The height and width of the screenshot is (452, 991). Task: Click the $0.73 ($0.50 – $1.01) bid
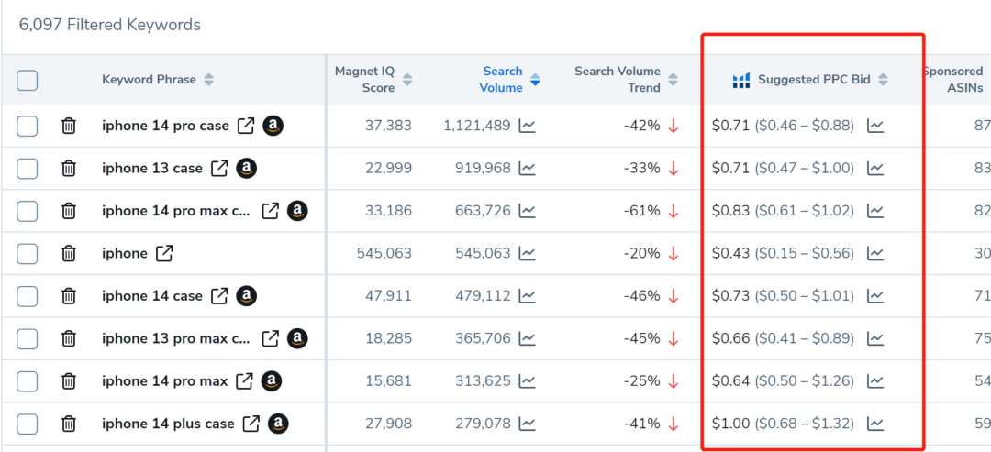pyautogui.click(x=783, y=295)
